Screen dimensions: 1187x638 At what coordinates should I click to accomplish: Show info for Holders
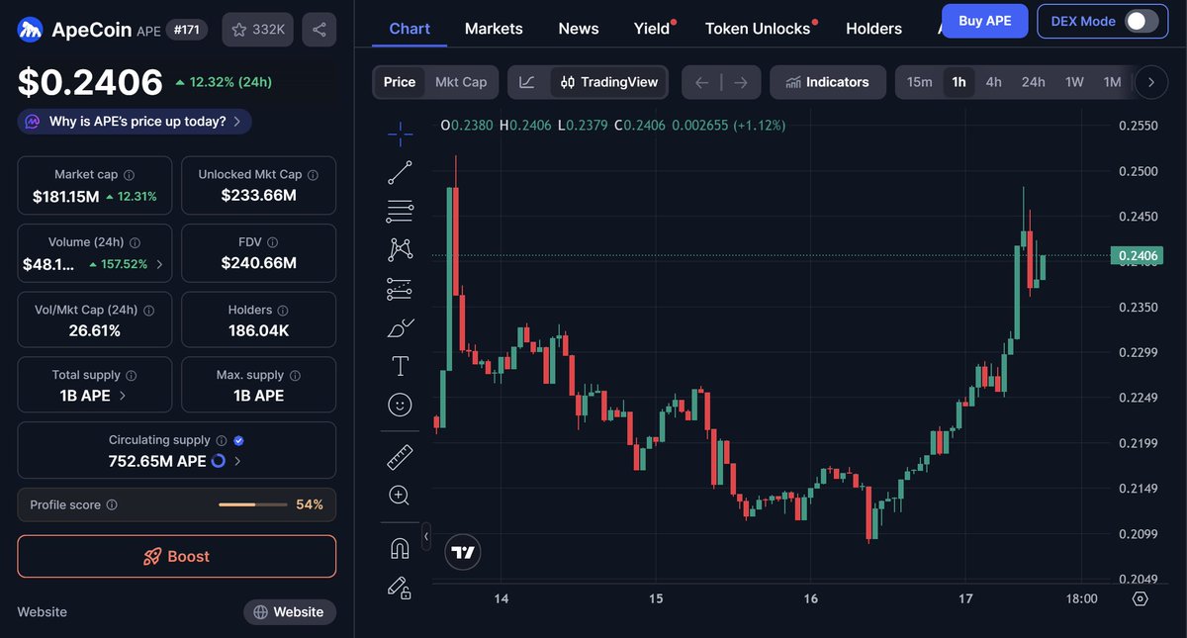[x=282, y=311]
